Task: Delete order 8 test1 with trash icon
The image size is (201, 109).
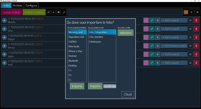Action: click(196, 63)
